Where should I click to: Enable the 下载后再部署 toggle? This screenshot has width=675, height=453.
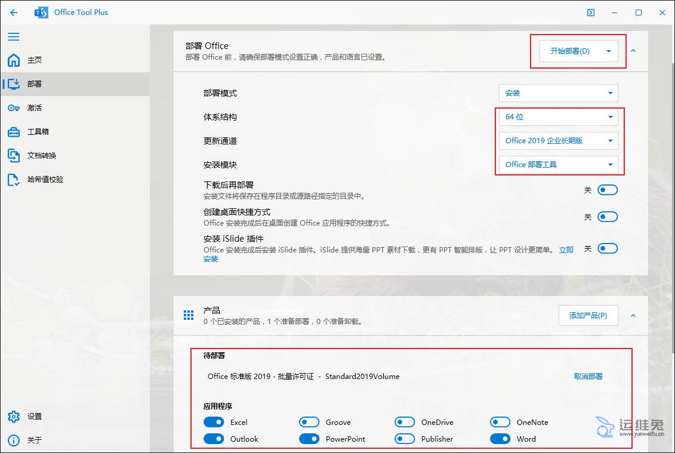click(608, 190)
